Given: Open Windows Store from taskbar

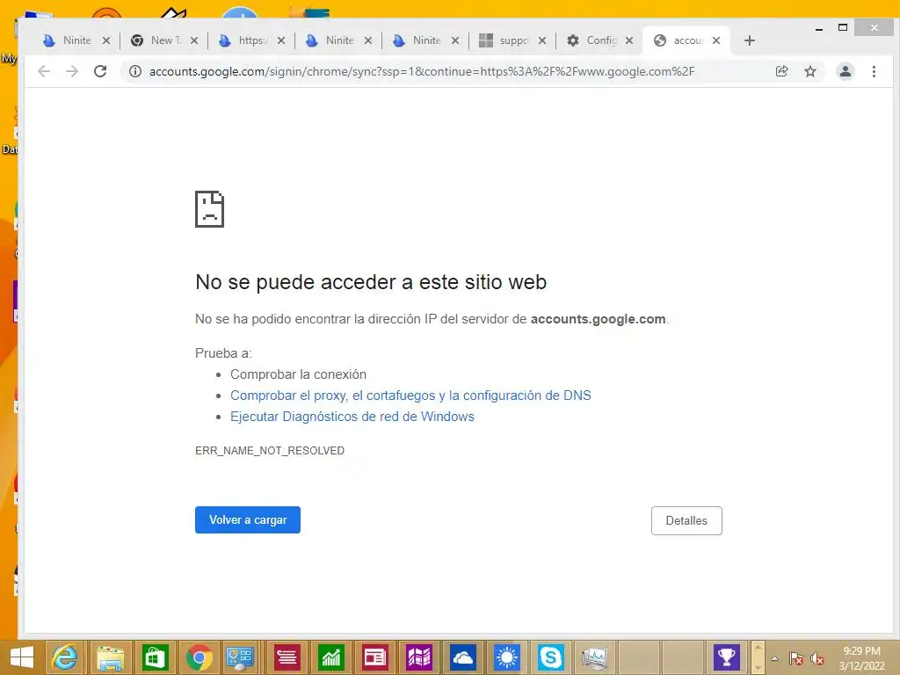Looking at the screenshot, I should (155, 657).
